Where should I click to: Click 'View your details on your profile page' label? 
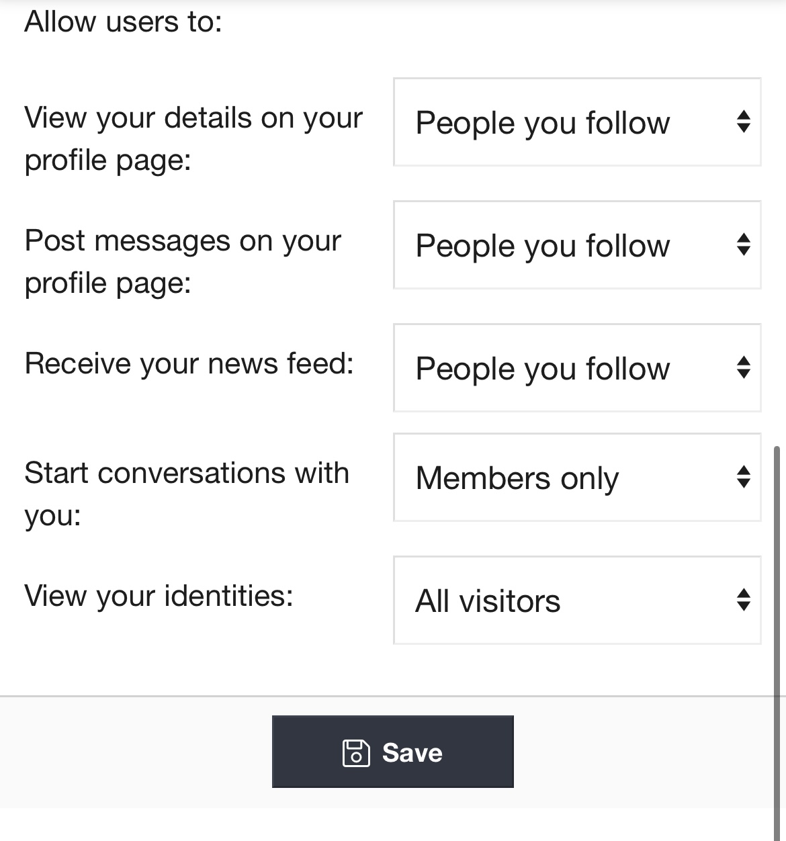tap(193, 138)
